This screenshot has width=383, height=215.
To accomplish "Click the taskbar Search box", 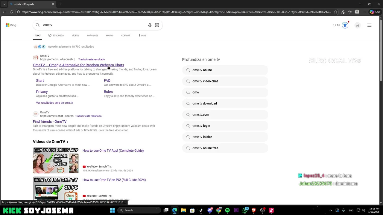I will click(139, 210).
